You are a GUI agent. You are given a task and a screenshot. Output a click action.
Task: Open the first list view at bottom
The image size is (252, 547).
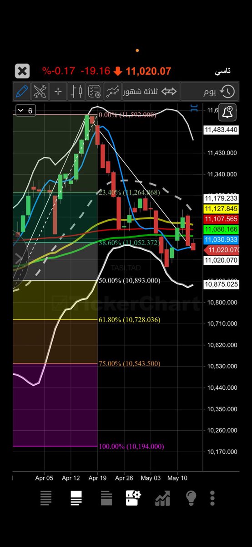point(45,498)
